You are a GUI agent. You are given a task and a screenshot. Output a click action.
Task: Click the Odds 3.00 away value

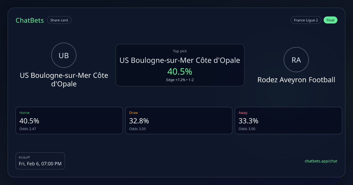click(247, 129)
